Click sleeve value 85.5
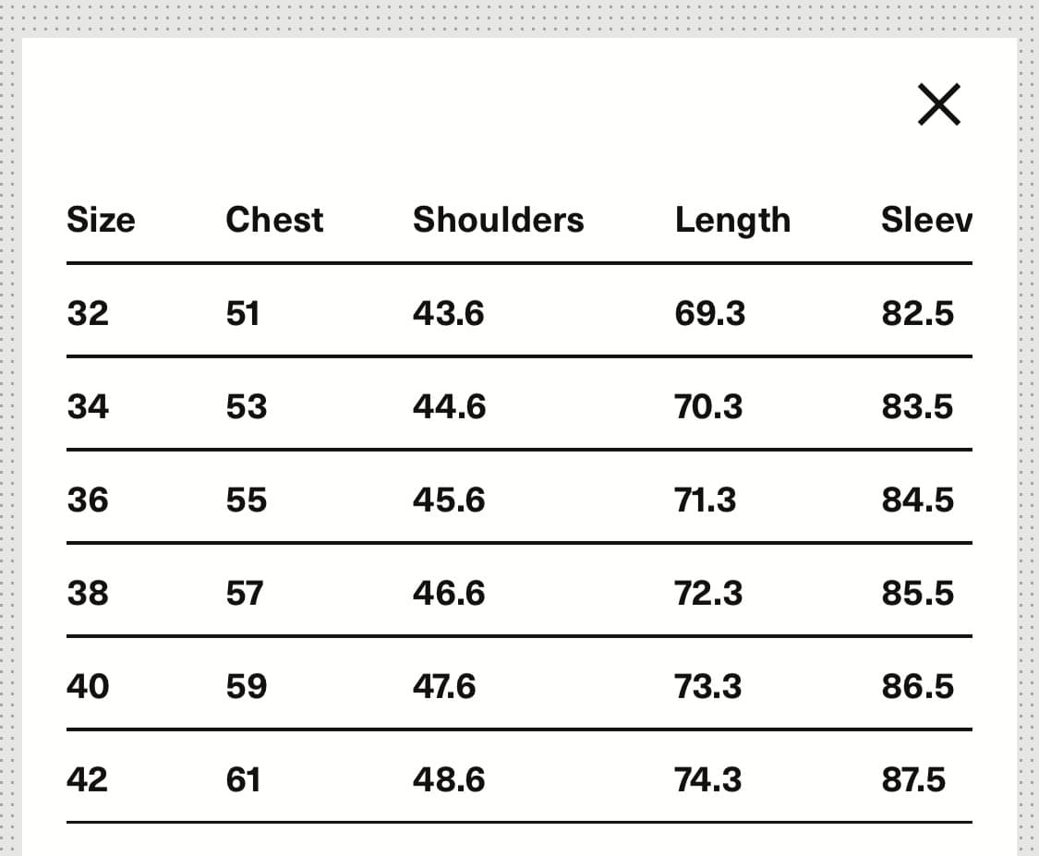Image resolution: width=1039 pixels, height=856 pixels. [917, 593]
